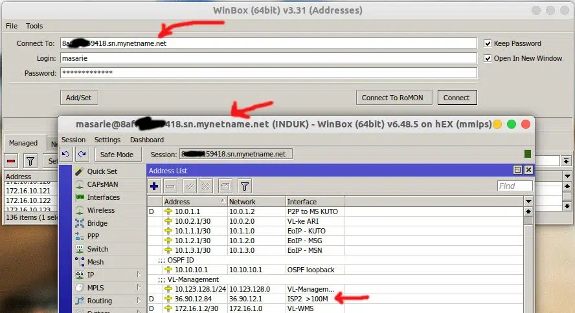Open the Mesh sidebar entry
Viewport: 575px width, 313px height.
pos(95,262)
